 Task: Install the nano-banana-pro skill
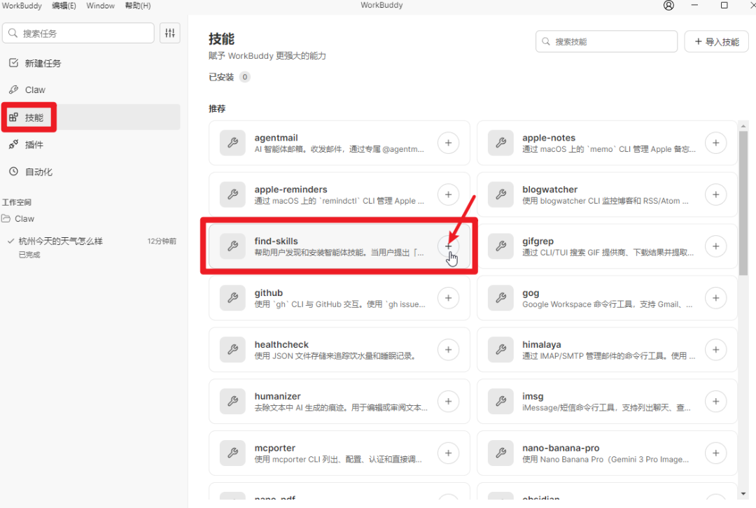coord(715,453)
